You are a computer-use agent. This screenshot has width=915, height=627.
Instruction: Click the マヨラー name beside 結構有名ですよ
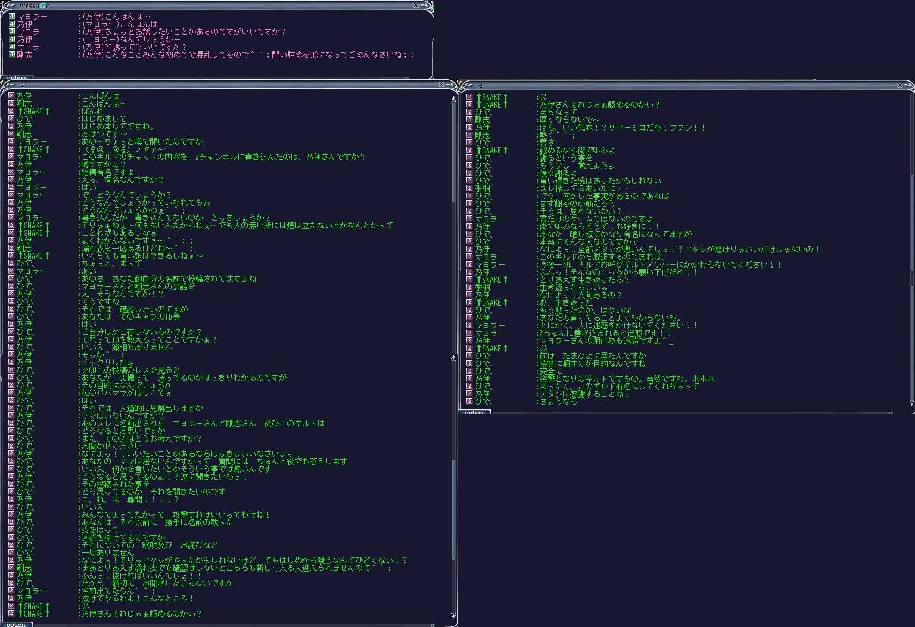click(x=32, y=172)
